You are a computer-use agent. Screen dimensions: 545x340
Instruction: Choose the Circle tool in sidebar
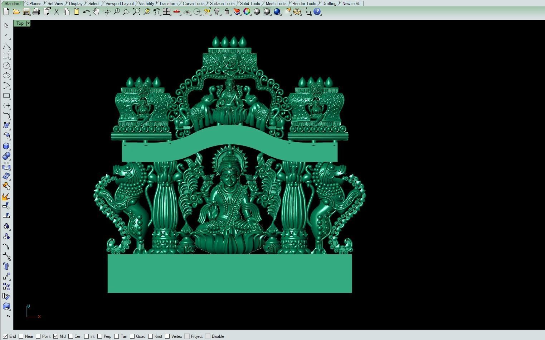coord(6,66)
